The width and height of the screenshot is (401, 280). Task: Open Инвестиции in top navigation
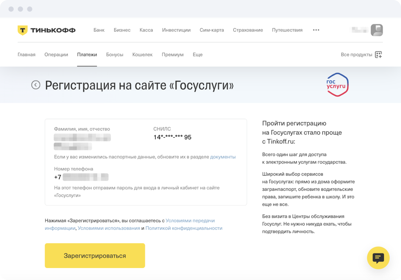pyautogui.click(x=176, y=30)
